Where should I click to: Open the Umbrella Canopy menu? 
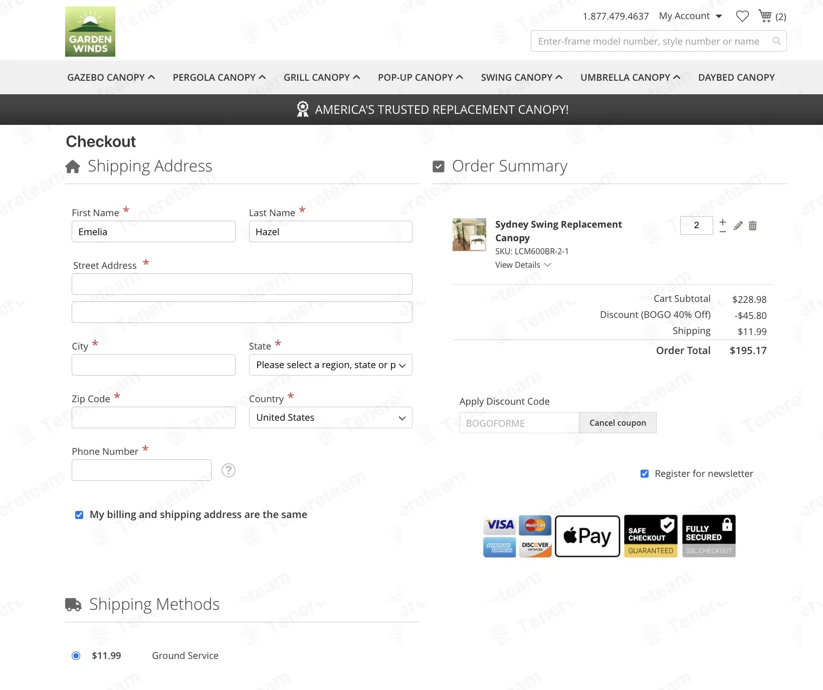point(630,77)
